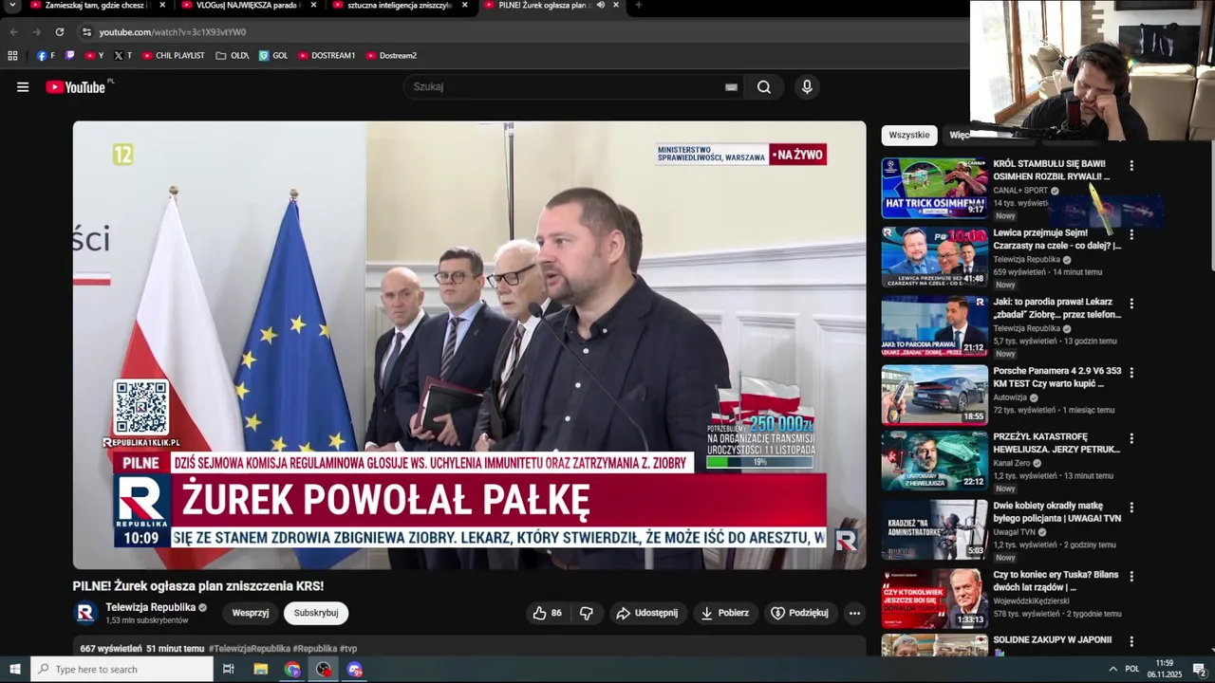Click the search magnifier button

tap(764, 87)
